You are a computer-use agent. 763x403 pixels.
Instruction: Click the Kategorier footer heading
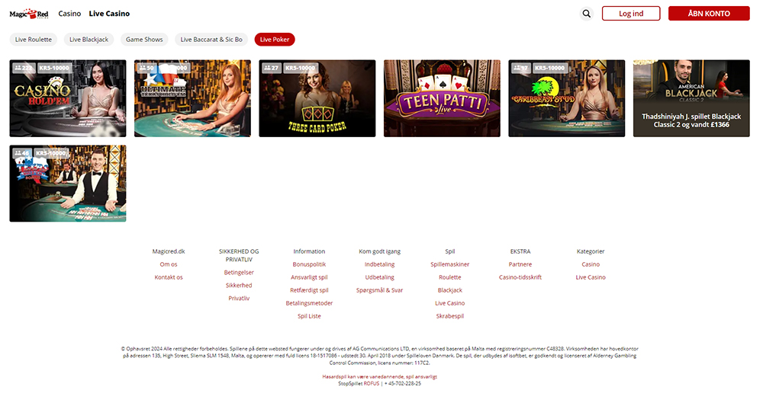pos(591,251)
